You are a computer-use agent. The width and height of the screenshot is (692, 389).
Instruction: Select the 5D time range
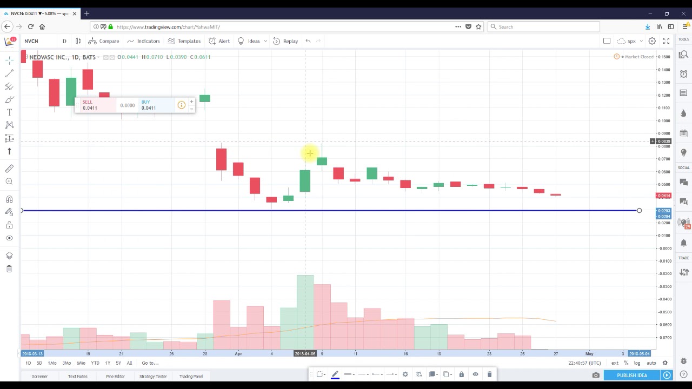39,363
